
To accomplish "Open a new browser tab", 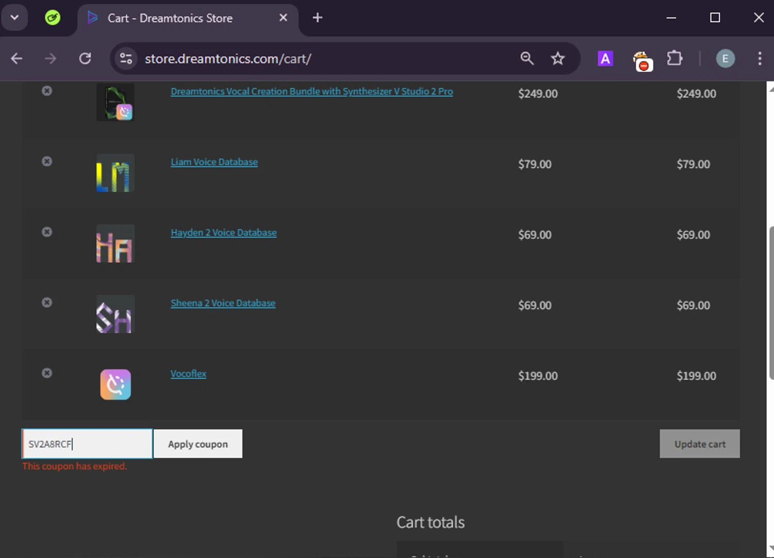I will coord(317,18).
